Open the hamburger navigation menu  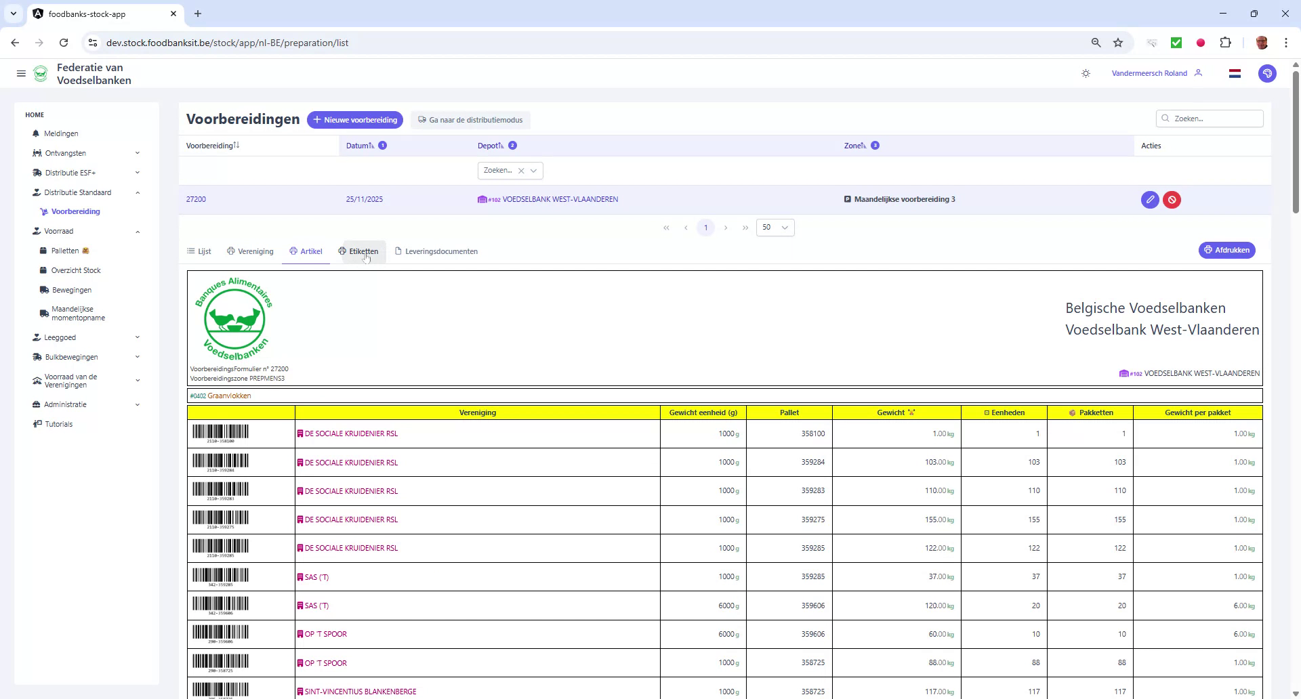pos(21,73)
